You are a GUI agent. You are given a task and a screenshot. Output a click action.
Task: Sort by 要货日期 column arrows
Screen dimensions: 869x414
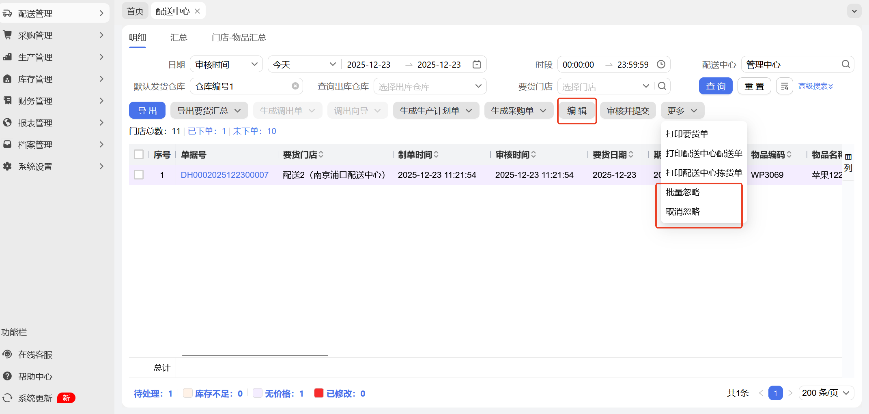click(631, 154)
